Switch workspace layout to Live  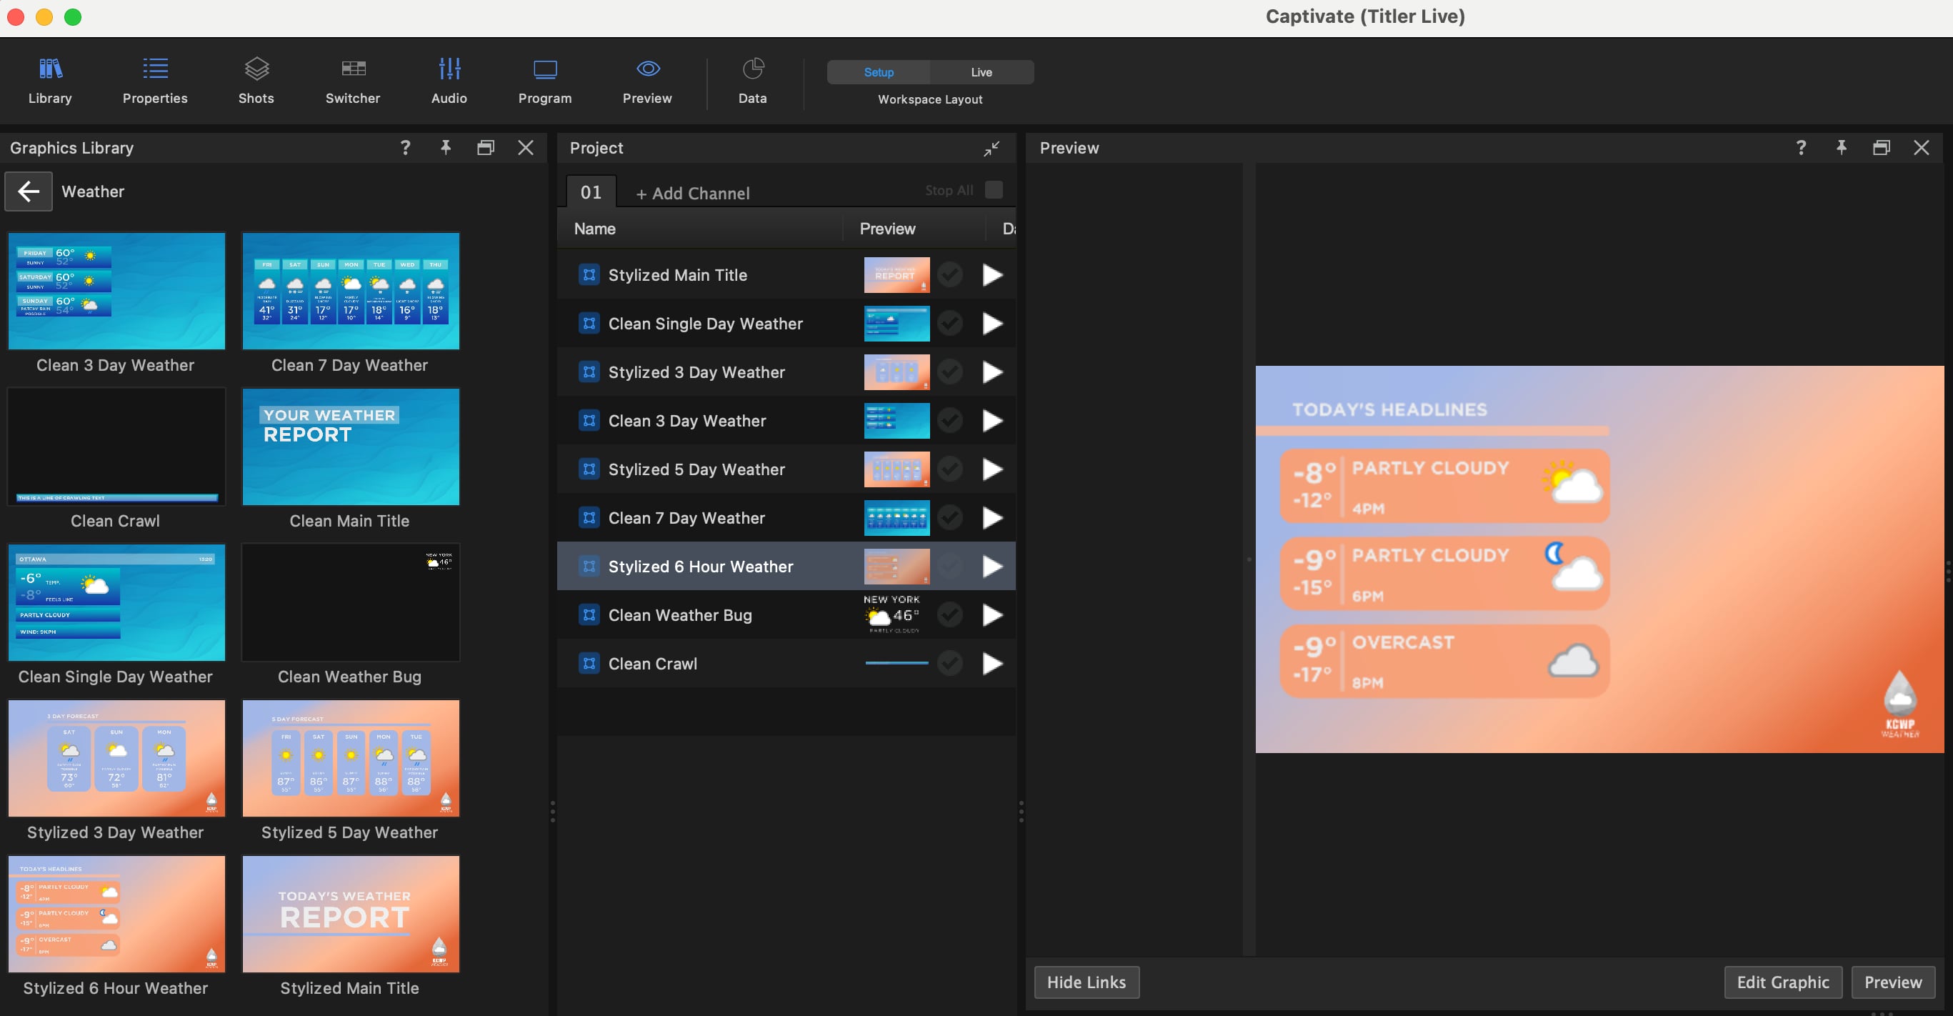(x=982, y=72)
